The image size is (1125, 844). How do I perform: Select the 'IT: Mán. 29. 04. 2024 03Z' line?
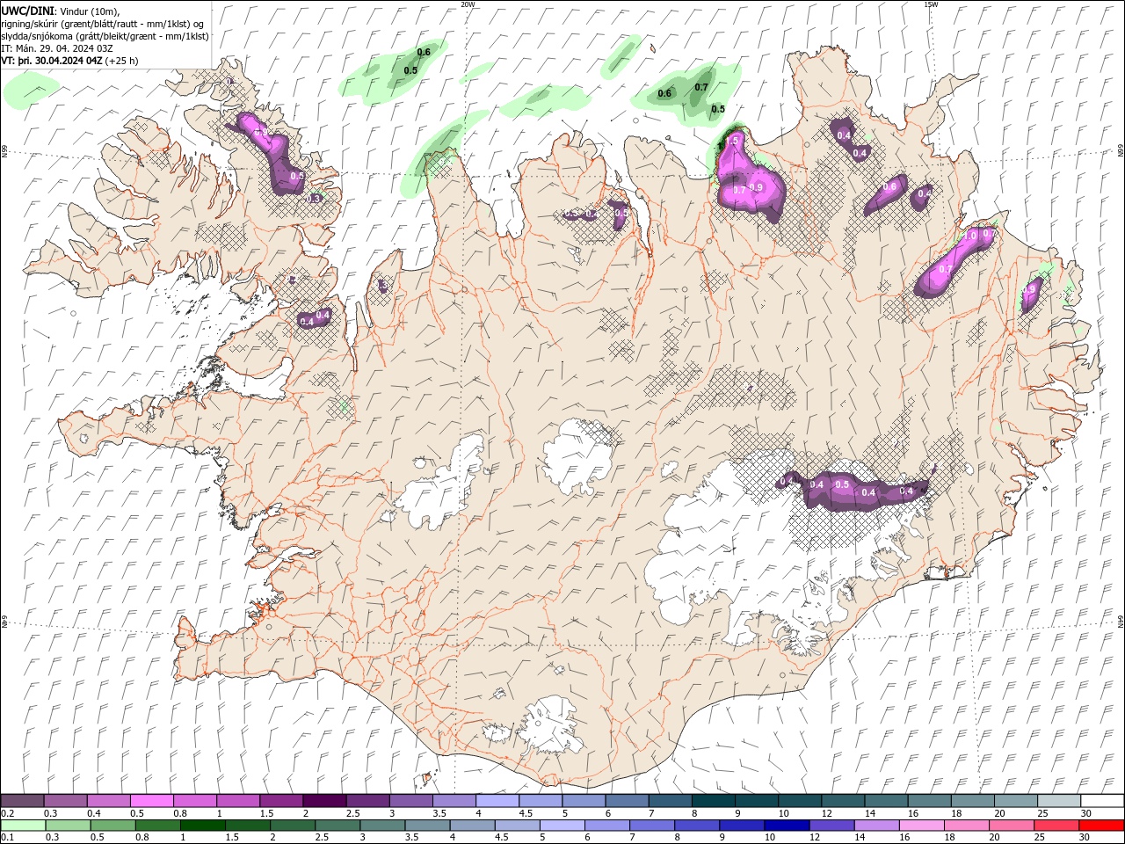point(59,48)
